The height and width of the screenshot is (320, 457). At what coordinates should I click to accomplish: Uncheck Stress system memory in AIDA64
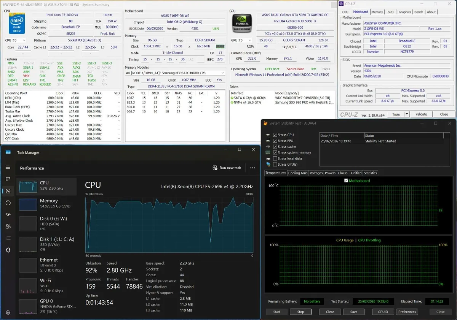[275, 152]
